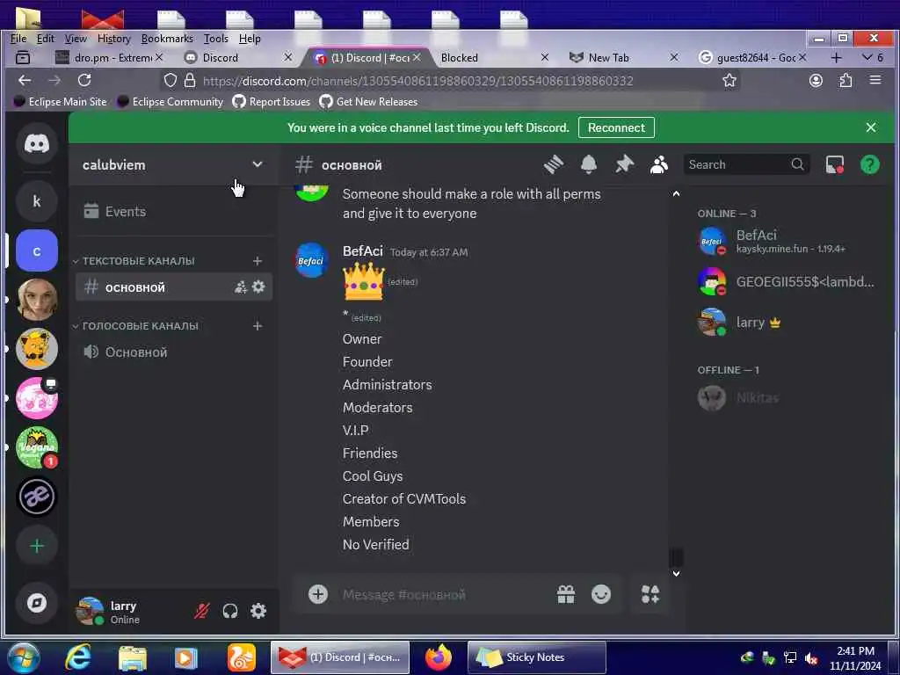The width and height of the screenshot is (900, 675).
Task: Create voice channel plus next to ГОЛОСОВЫЕ КАНАЛЫ
Action: (x=258, y=326)
